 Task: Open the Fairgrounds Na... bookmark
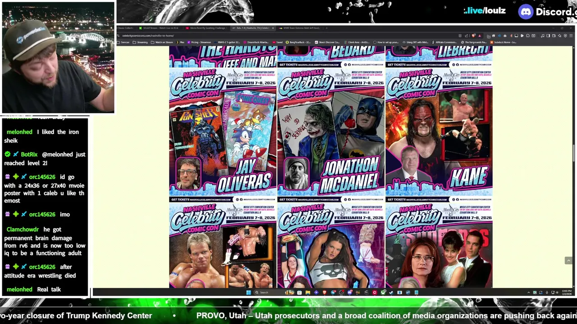coord(474,42)
